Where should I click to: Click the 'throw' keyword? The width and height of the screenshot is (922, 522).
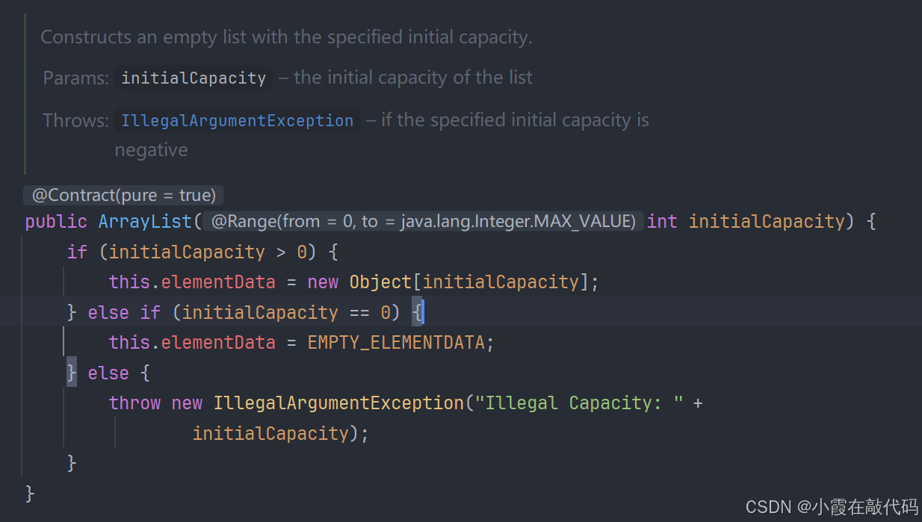[x=134, y=403]
